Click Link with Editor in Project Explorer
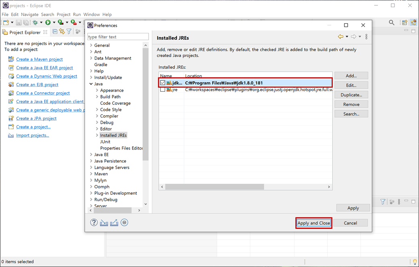 point(62,31)
